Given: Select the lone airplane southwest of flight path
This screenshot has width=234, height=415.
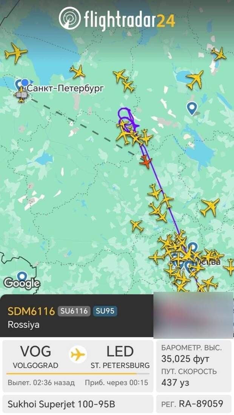Looking at the screenshot, I should click(137, 226).
